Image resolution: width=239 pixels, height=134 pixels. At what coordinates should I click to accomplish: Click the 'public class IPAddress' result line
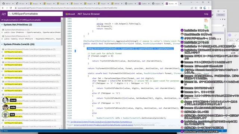[x=32, y=32]
